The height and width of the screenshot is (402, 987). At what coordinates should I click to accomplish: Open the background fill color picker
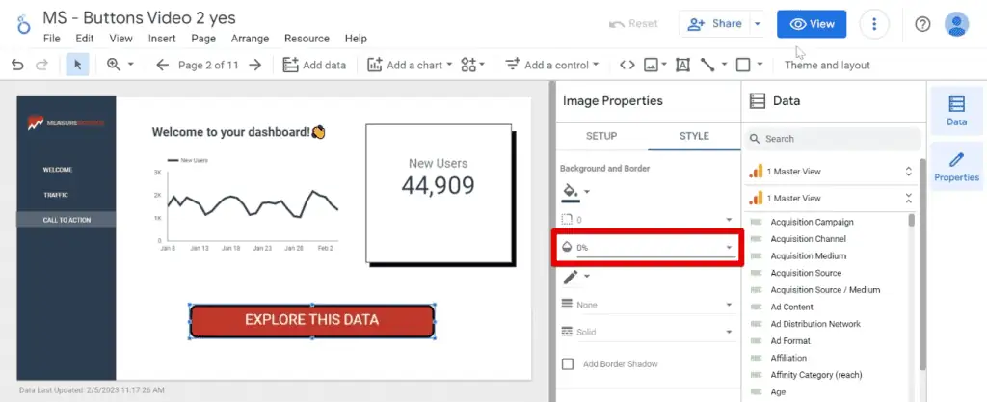point(574,192)
